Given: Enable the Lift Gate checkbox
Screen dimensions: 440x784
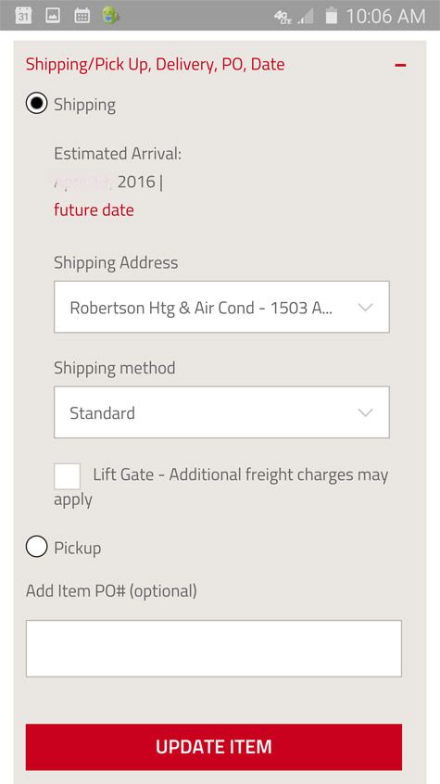Looking at the screenshot, I should coord(67,476).
